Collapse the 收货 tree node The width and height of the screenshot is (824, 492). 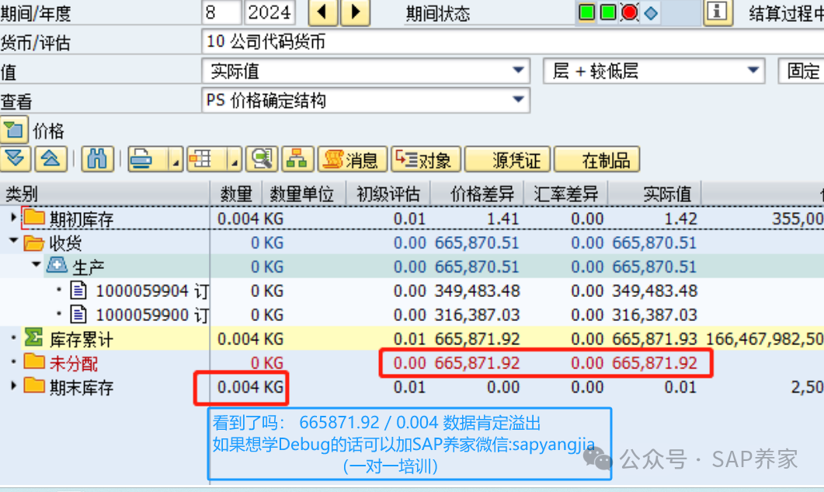[13, 242]
